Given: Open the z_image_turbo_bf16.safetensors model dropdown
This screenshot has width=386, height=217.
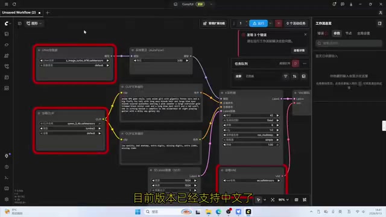Looking at the screenshot, I should [74, 60].
